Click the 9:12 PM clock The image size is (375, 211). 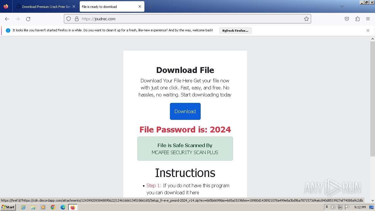point(360,207)
